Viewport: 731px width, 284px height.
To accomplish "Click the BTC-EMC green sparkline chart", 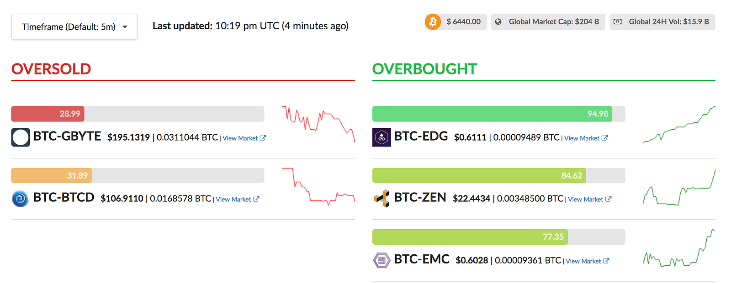I will [679, 248].
